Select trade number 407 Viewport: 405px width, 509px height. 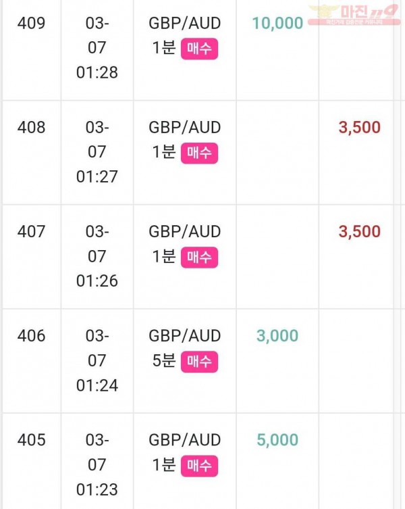(32, 232)
